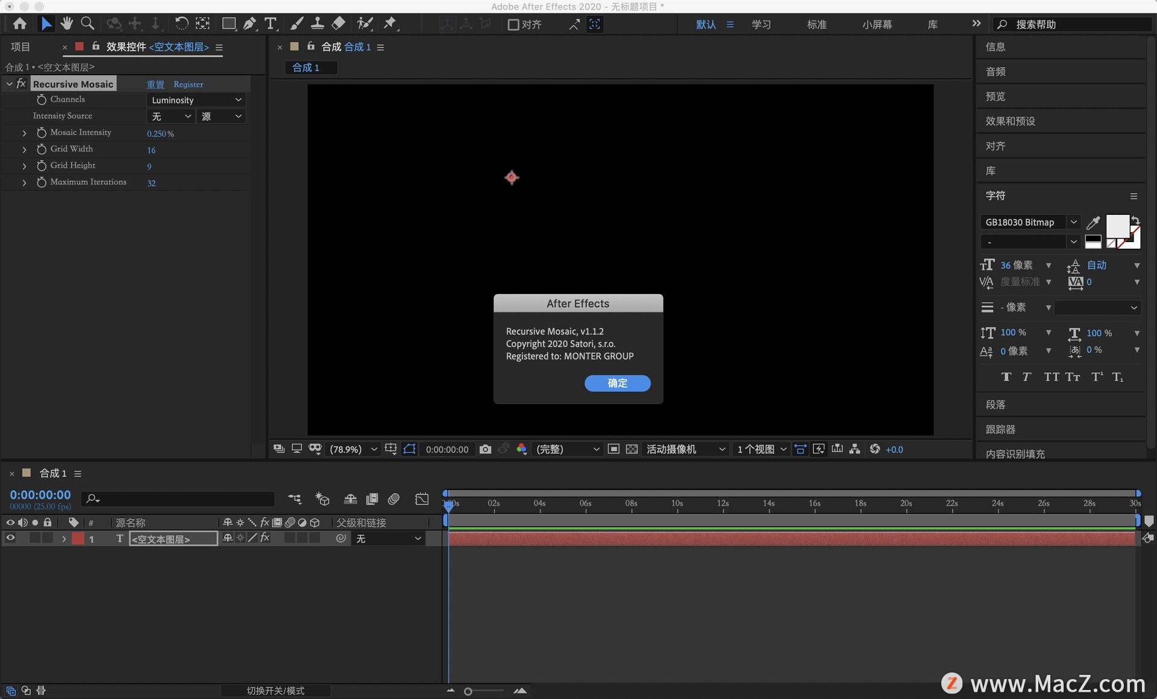Select the Home icon in toolbar
The height and width of the screenshot is (699, 1157).
tap(20, 23)
